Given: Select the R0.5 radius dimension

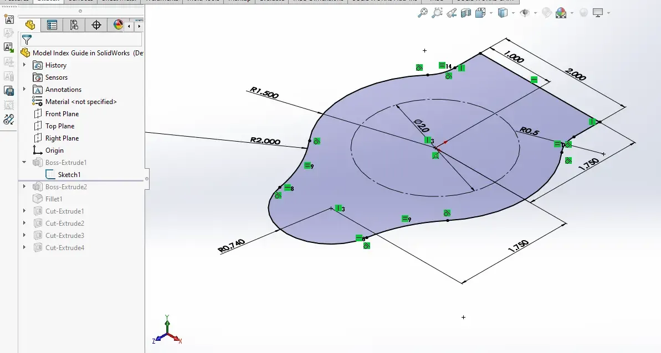Looking at the screenshot, I should tap(529, 131).
